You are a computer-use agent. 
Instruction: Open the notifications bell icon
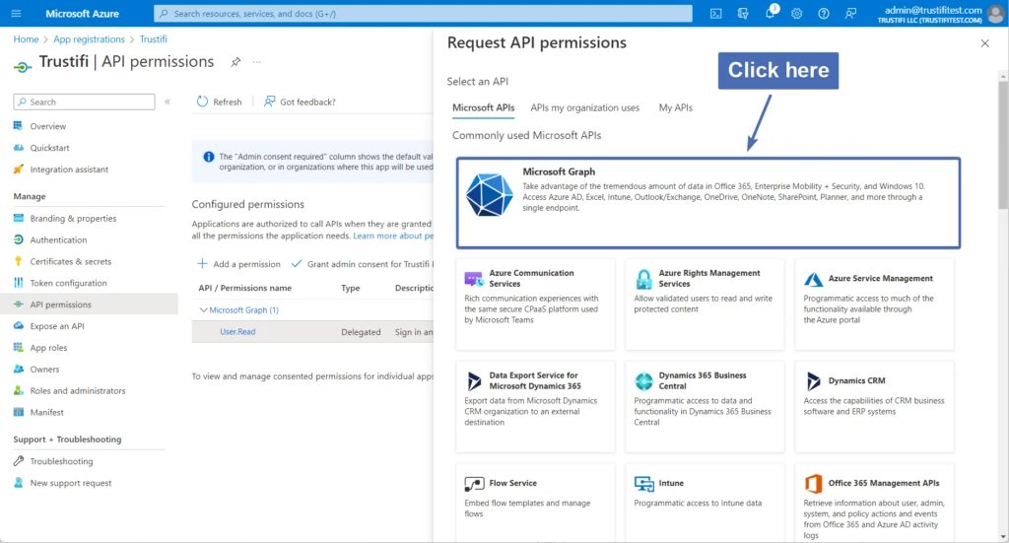click(771, 13)
